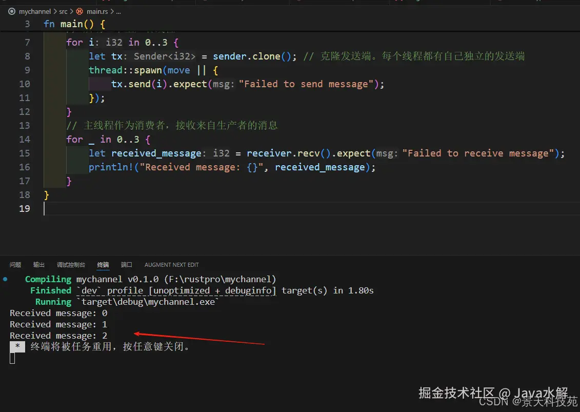
Task: Click the blue command-status dot beside Compiling
Action: (x=5, y=279)
